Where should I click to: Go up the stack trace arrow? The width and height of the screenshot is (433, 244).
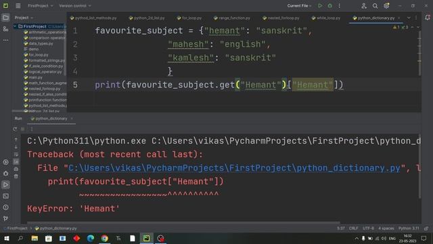pos(16,140)
